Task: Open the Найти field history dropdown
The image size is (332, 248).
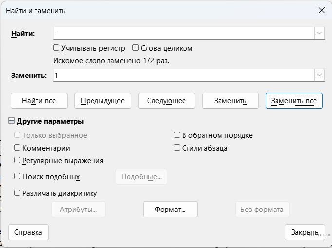Action: click(x=320, y=33)
